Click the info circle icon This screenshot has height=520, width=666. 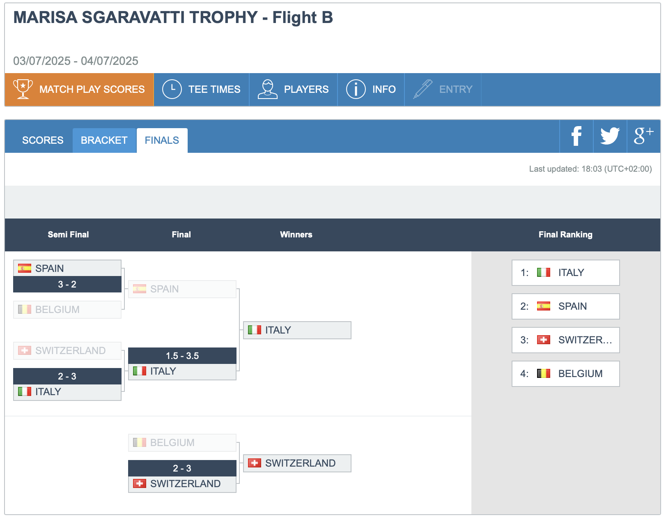(356, 89)
